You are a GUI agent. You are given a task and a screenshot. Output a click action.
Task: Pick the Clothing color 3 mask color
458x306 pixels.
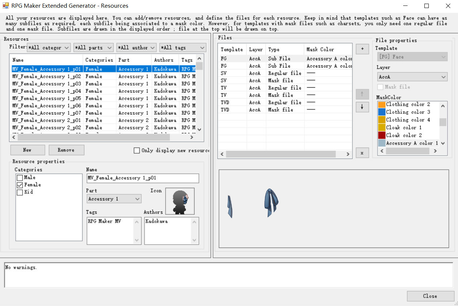[x=408, y=112]
